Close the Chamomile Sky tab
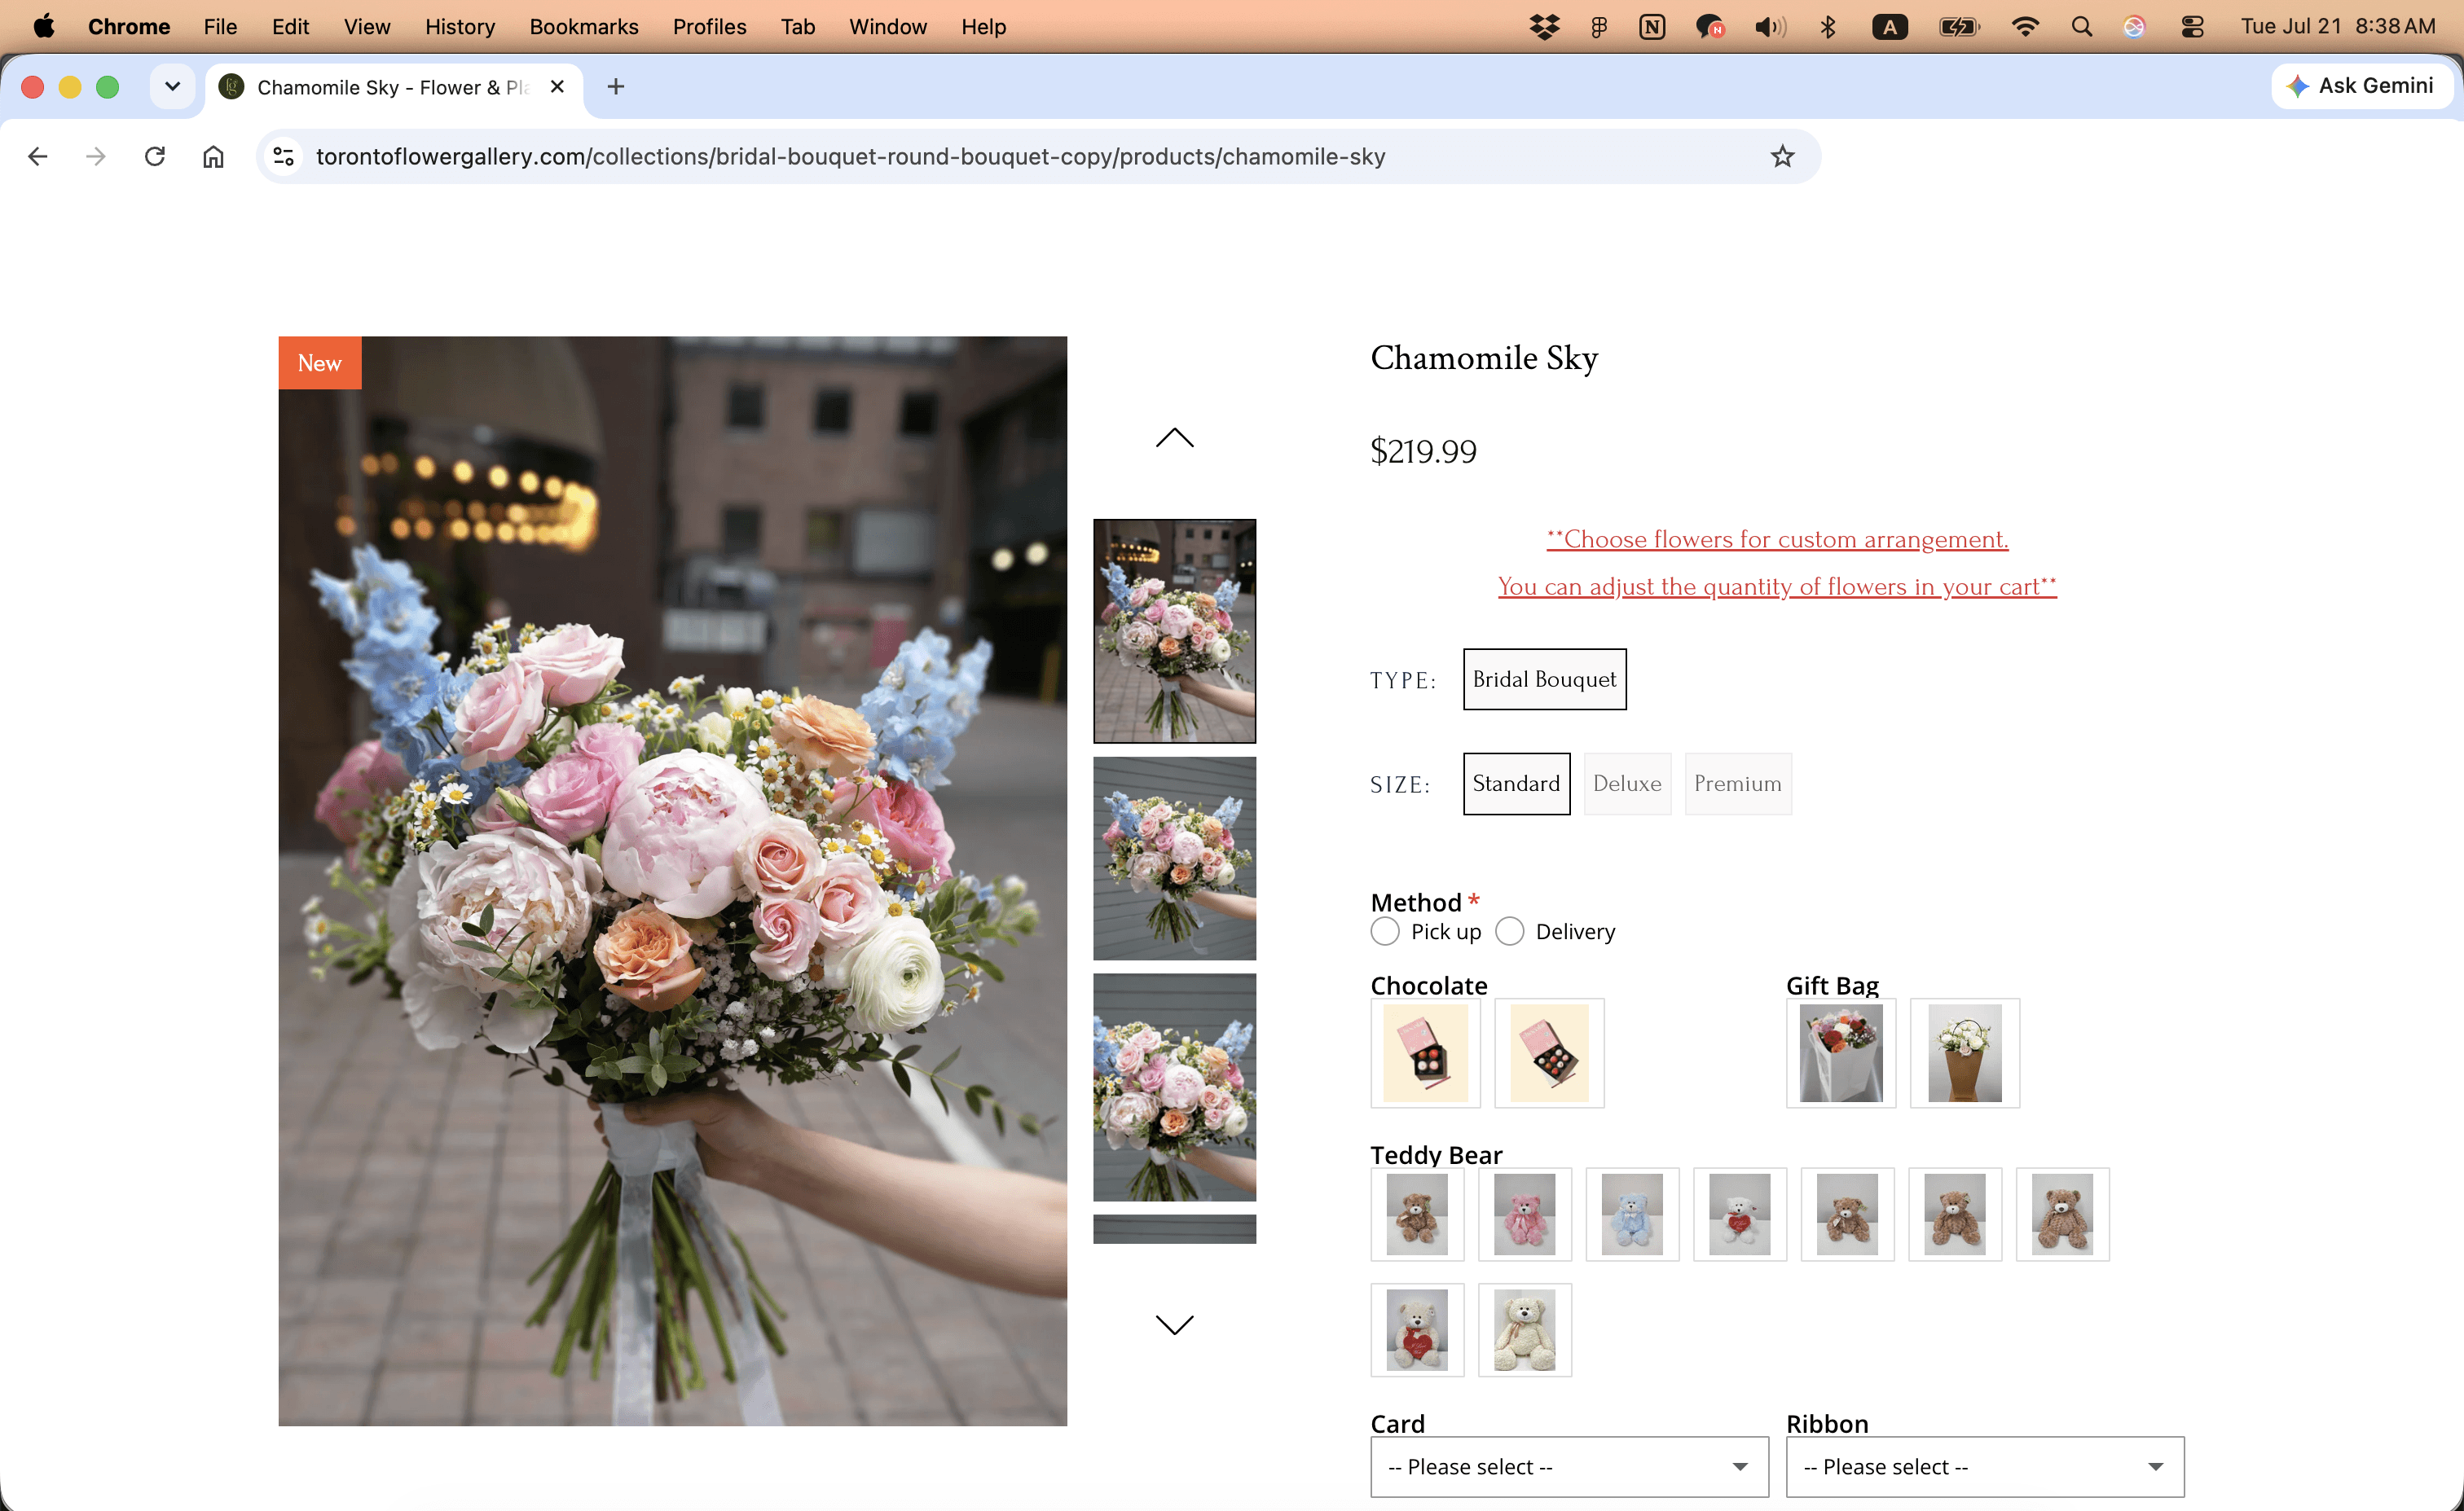This screenshot has height=1511, width=2464. pyautogui.click(x=557, y=87)
